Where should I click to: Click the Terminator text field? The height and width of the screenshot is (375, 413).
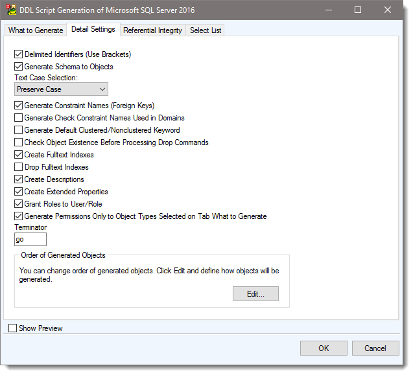30,240
